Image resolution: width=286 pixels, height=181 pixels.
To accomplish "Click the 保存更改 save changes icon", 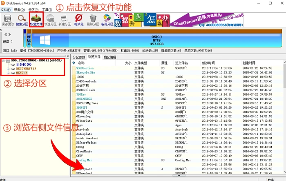I will coord(8,20).
